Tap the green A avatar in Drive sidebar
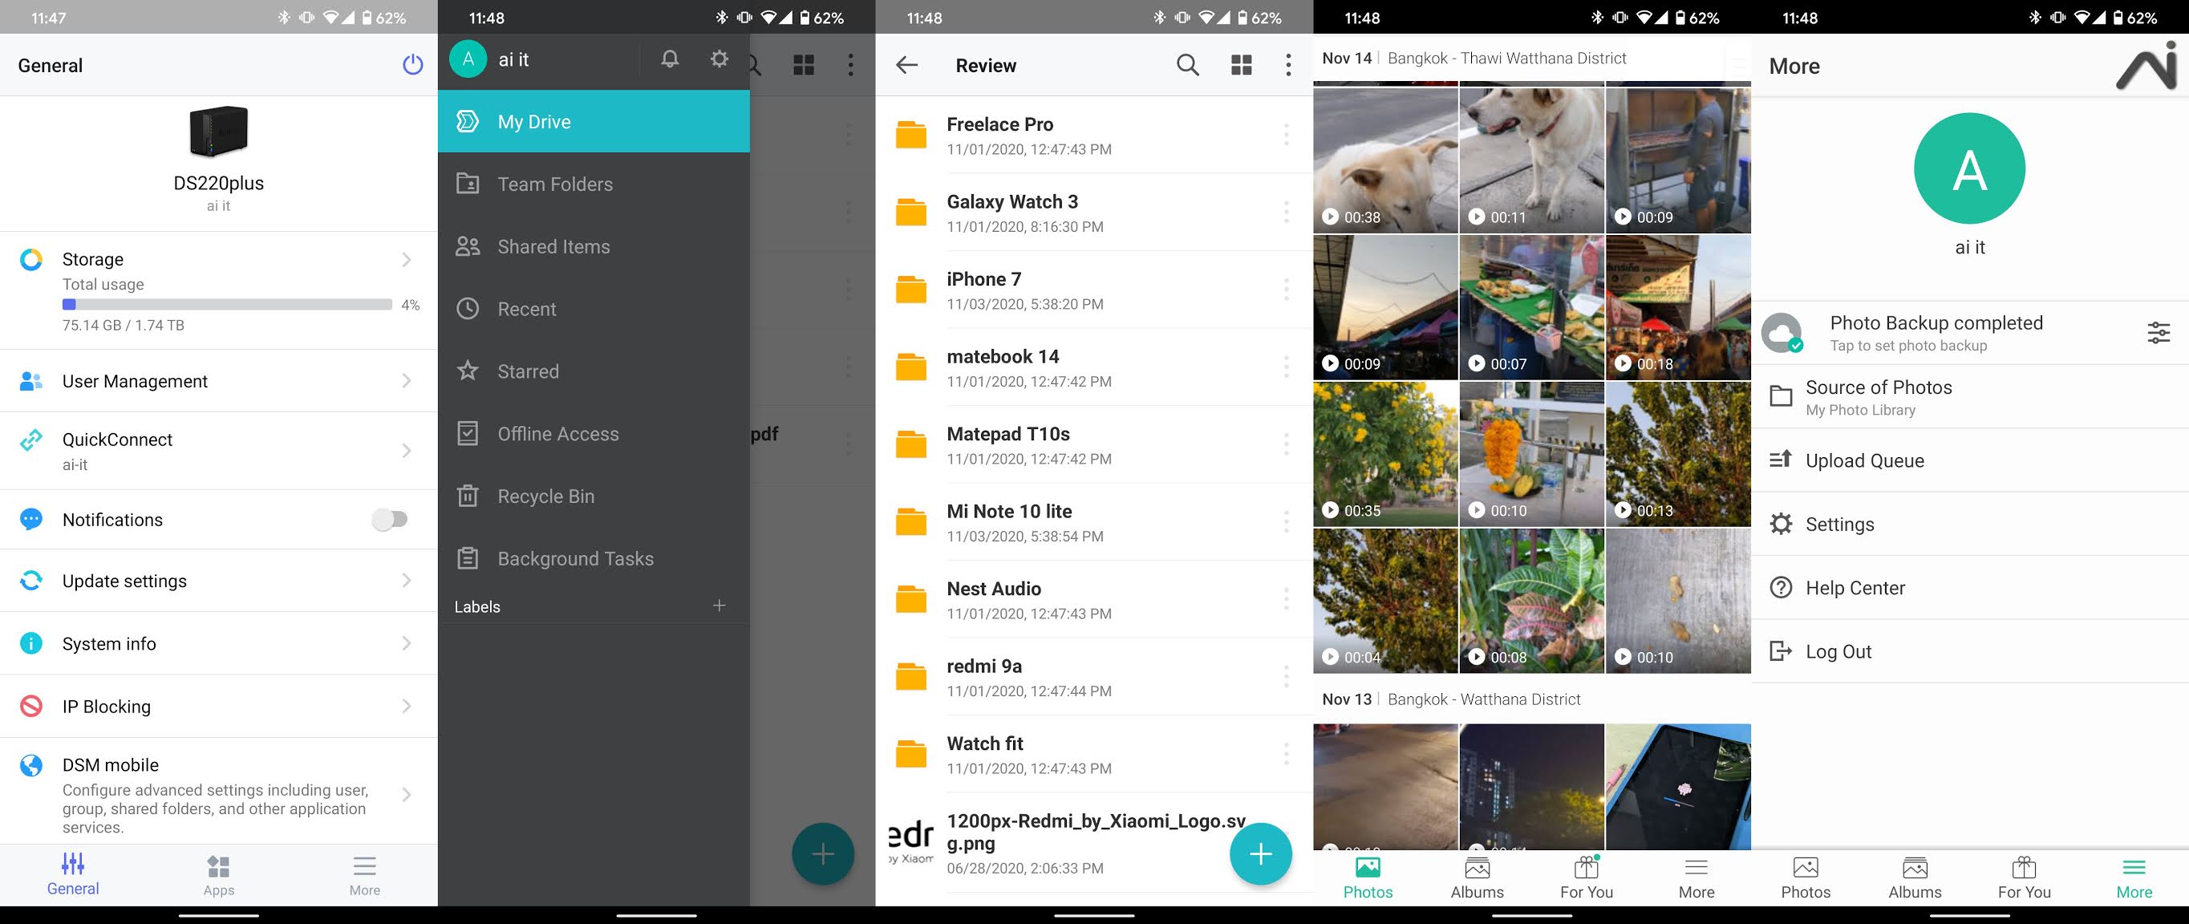This screenshot has width=2189, height=924. 468,59
